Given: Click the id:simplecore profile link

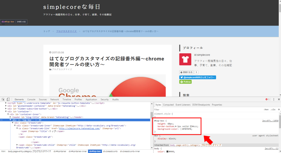Looking at the screenshot, I should tap(202, 55).
